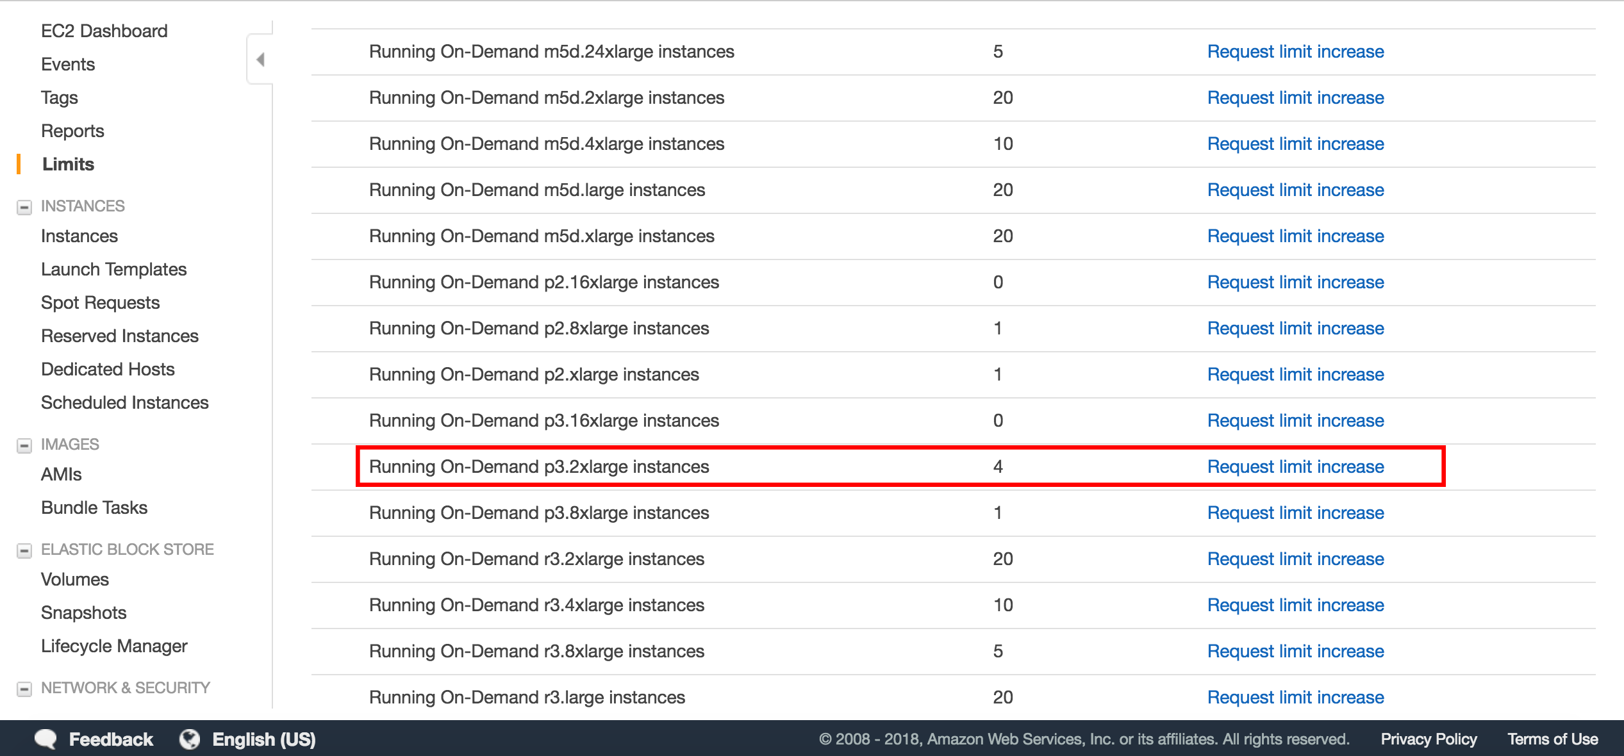Open Lifecycle Manager in sidebar
The image size is (1624, 756).
(114, 646)
